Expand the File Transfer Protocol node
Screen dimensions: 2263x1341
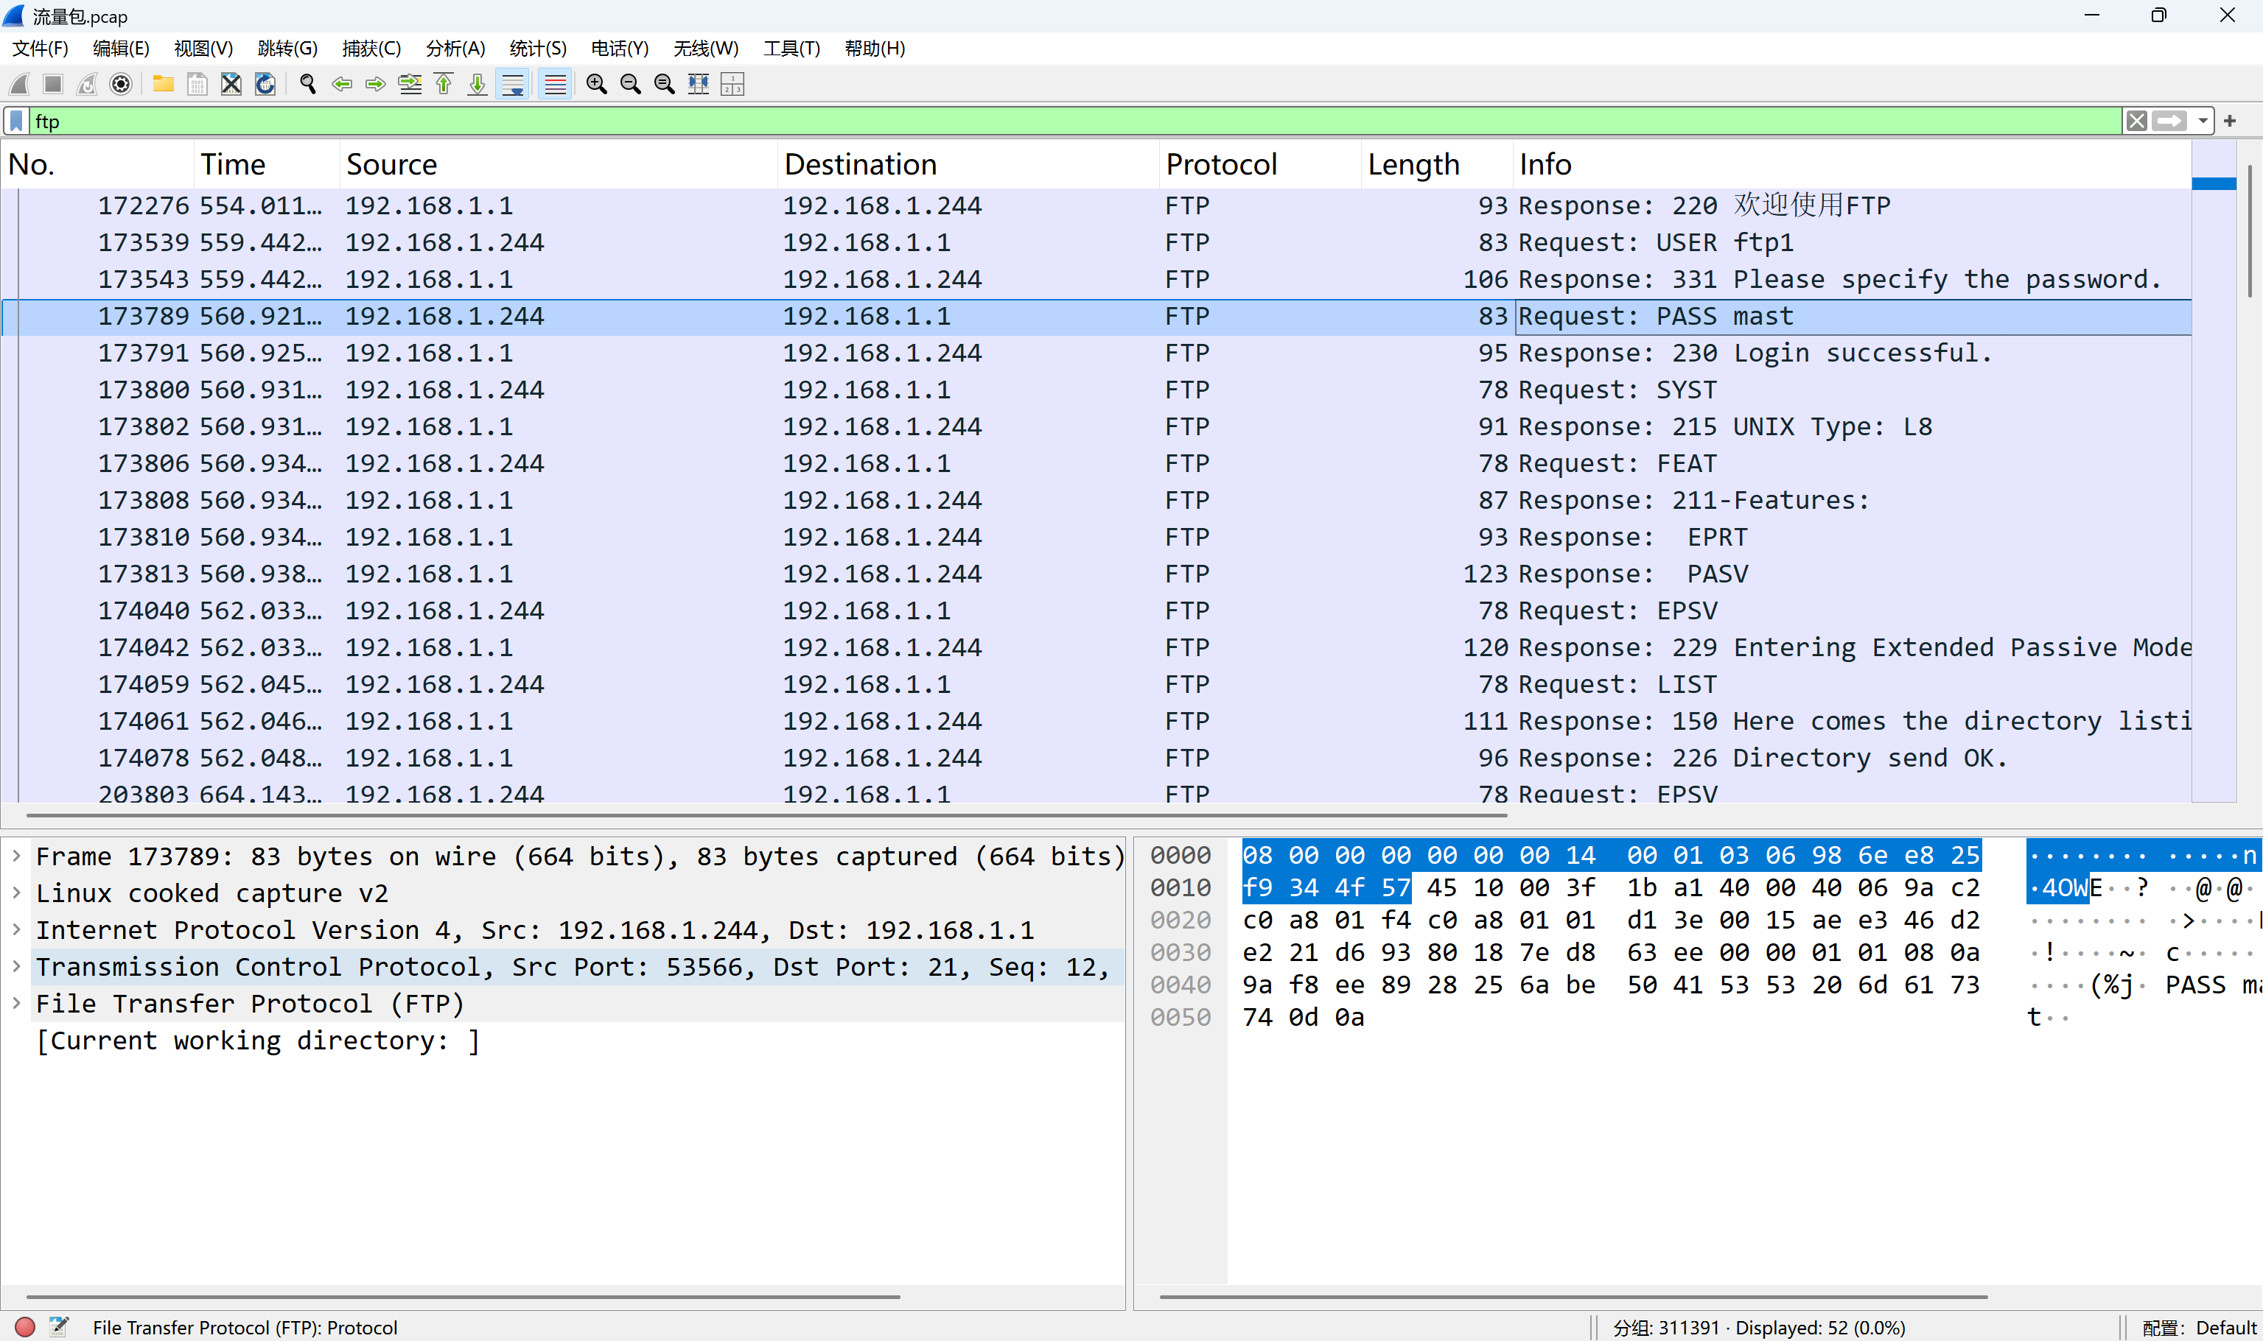16,1003
